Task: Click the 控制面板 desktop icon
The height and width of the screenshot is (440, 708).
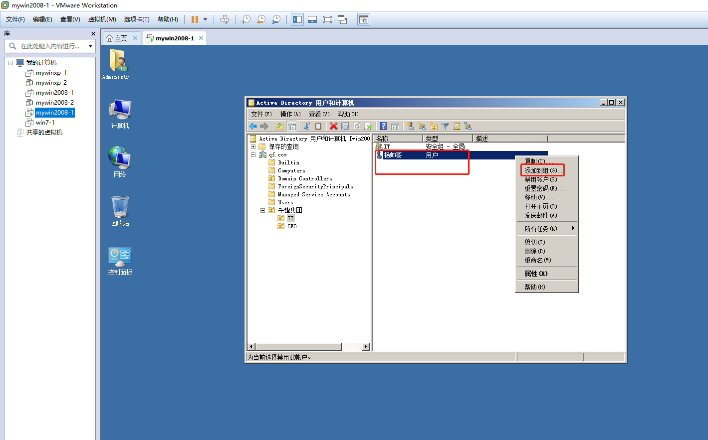Action: click(x=120, y=261)
